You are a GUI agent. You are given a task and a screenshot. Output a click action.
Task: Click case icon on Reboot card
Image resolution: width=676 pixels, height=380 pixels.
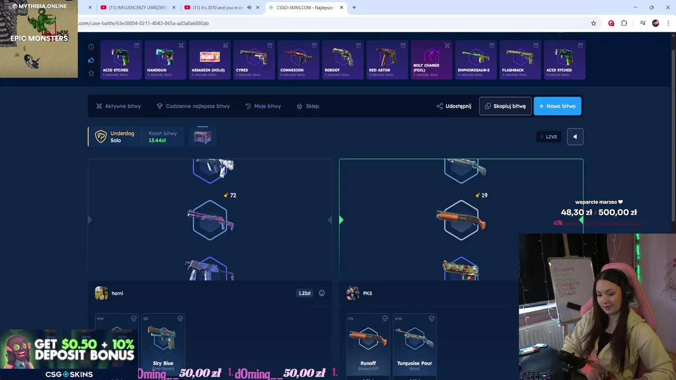(359, 45)
